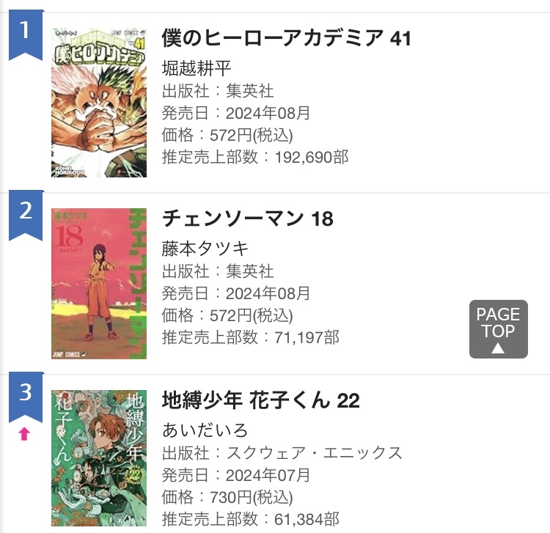Click estimated sales 192,690部 text

[x=311, y=157]
